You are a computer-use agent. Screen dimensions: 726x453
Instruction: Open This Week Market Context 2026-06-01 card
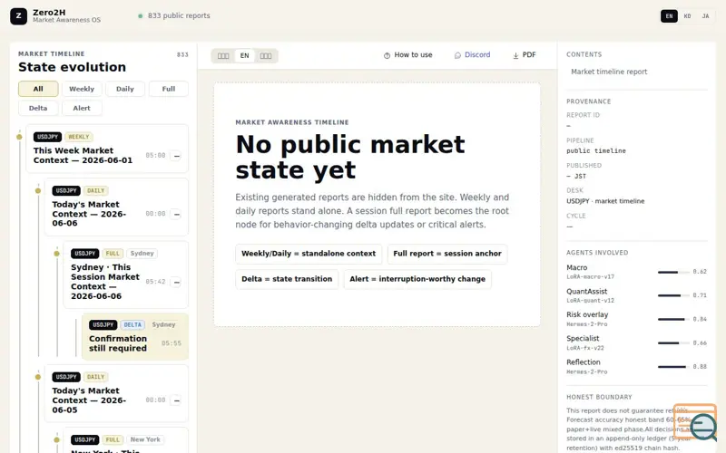pos(107,149)
